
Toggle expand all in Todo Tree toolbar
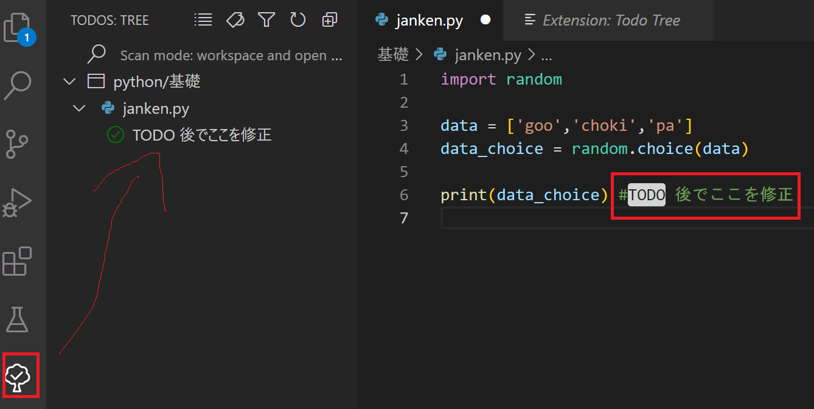click(329, 19)
